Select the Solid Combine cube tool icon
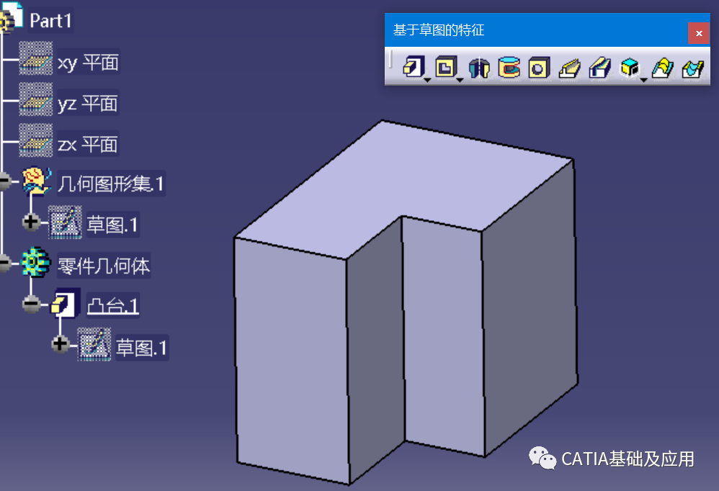The image size is (719, 491). (630, 68)
